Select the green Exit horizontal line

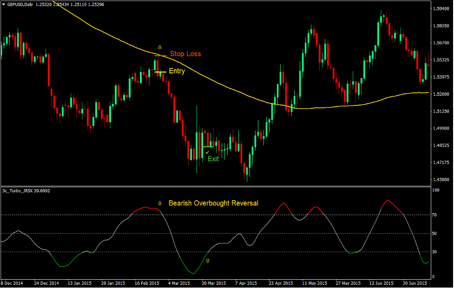click(208, 147)
